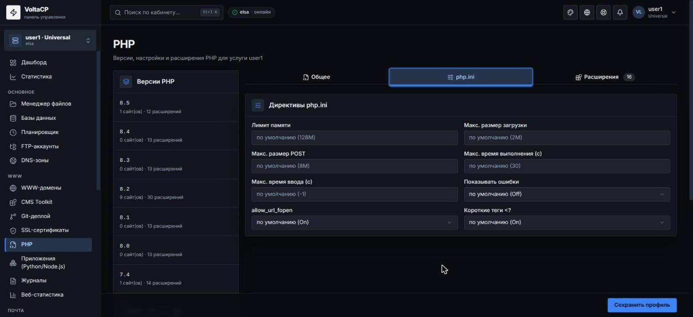693x317 pixels.
Task: Open the allow_url_fopen dropdown
Action: [x=354, y=222]
